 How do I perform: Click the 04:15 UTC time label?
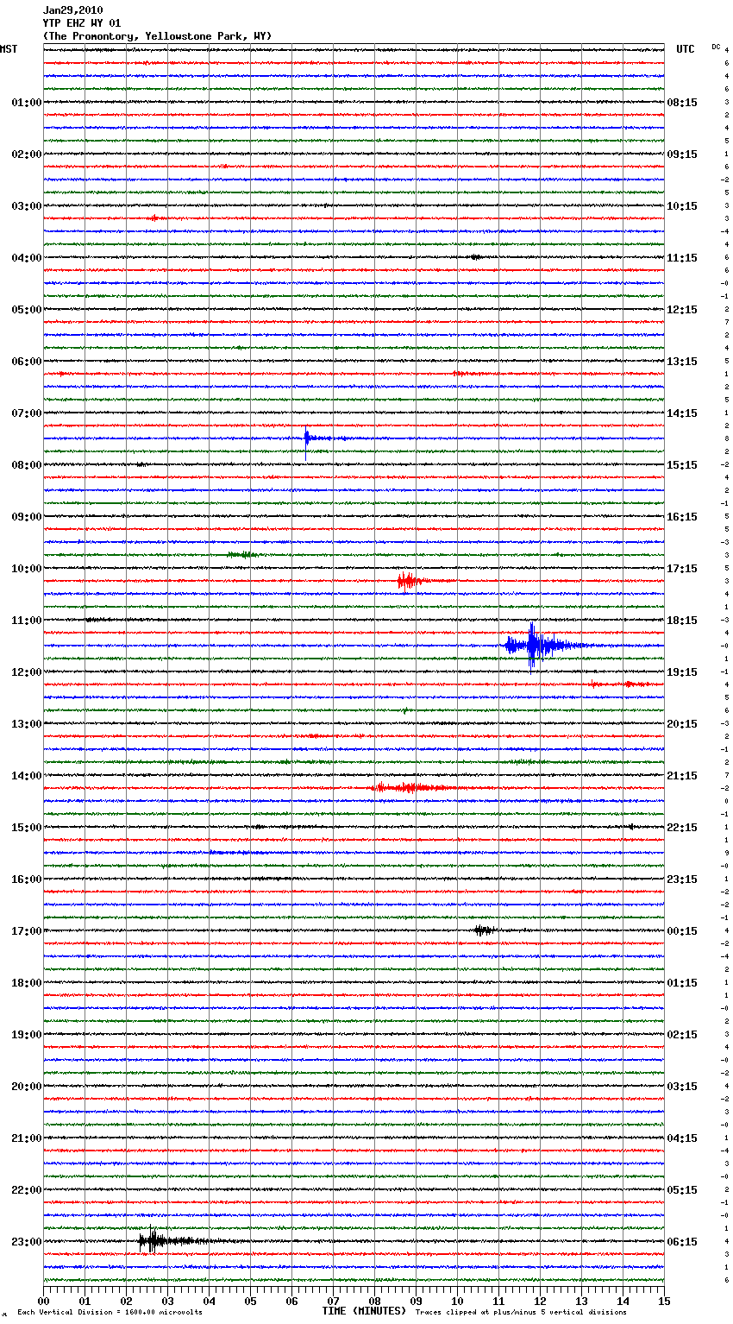(x=682, y=1138)
